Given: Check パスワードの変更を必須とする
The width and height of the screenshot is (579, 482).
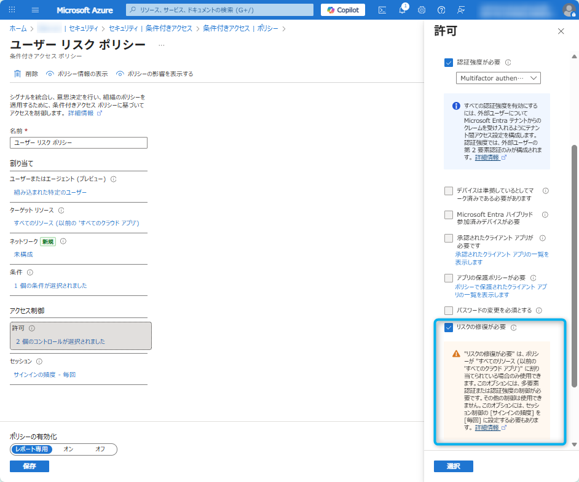Looking at the screenshot, I should coord(449,311).
